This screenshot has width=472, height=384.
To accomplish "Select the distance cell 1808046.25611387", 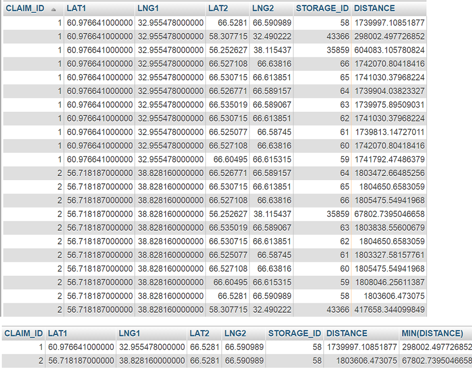I will pyautogui.click(x=389, y=282).
